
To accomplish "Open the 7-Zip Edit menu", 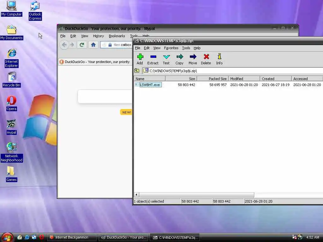I will (x=147, y=48).
